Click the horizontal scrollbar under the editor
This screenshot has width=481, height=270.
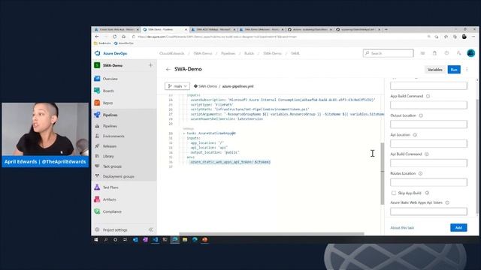(x=271, y=233)
